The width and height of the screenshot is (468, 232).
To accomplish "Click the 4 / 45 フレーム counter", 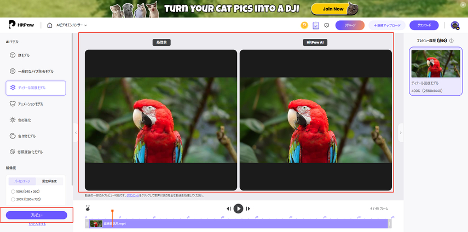I will point(379,208).
